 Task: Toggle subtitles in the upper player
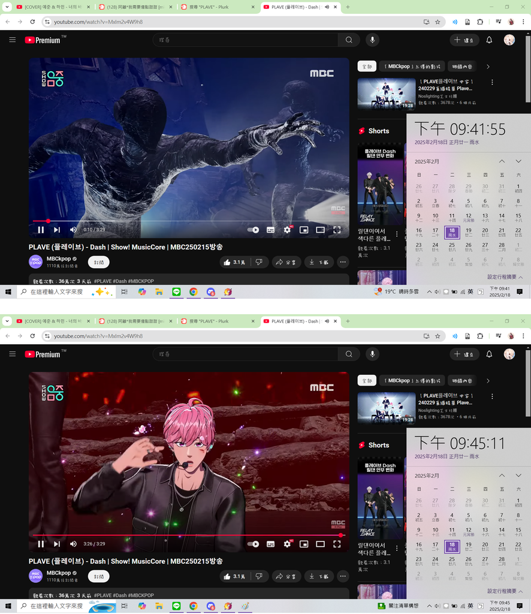click(x=270, y=230)
